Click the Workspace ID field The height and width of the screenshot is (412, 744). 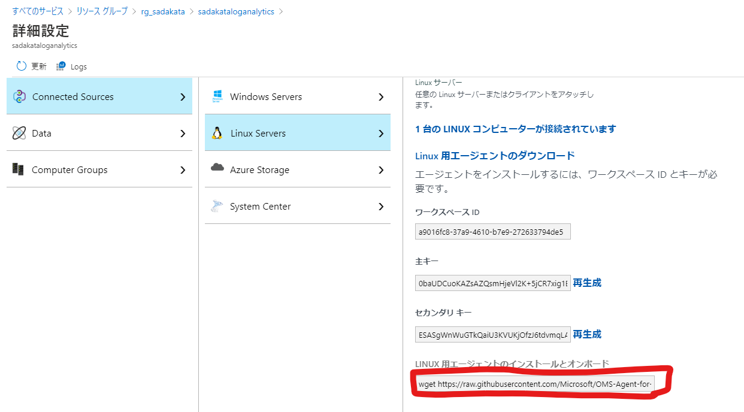tap(492, 232)
